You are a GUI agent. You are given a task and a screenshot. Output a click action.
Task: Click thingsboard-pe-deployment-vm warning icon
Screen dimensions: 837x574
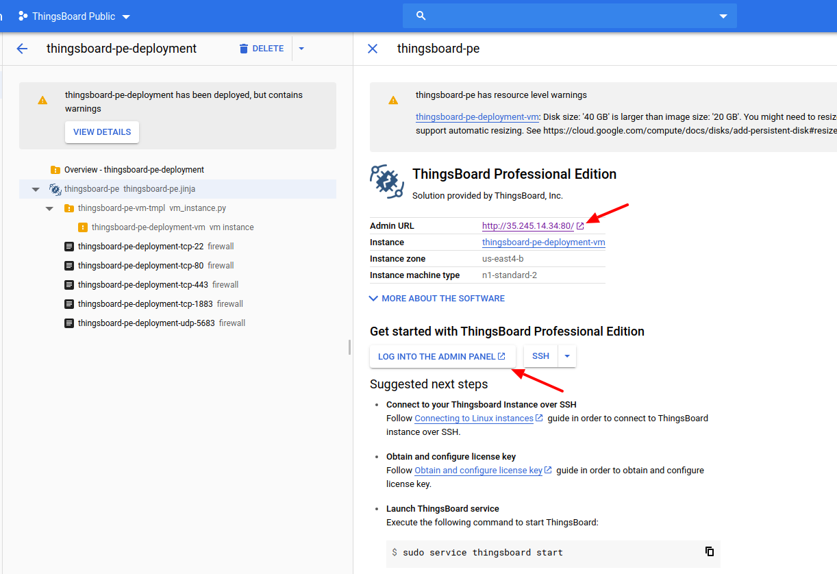tap(83, 227)
